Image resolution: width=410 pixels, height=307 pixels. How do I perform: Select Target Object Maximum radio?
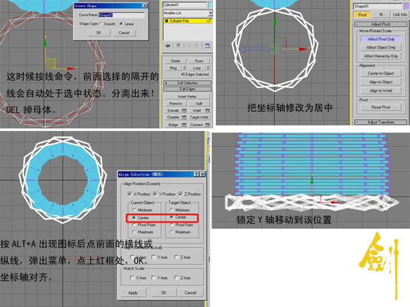172,232
